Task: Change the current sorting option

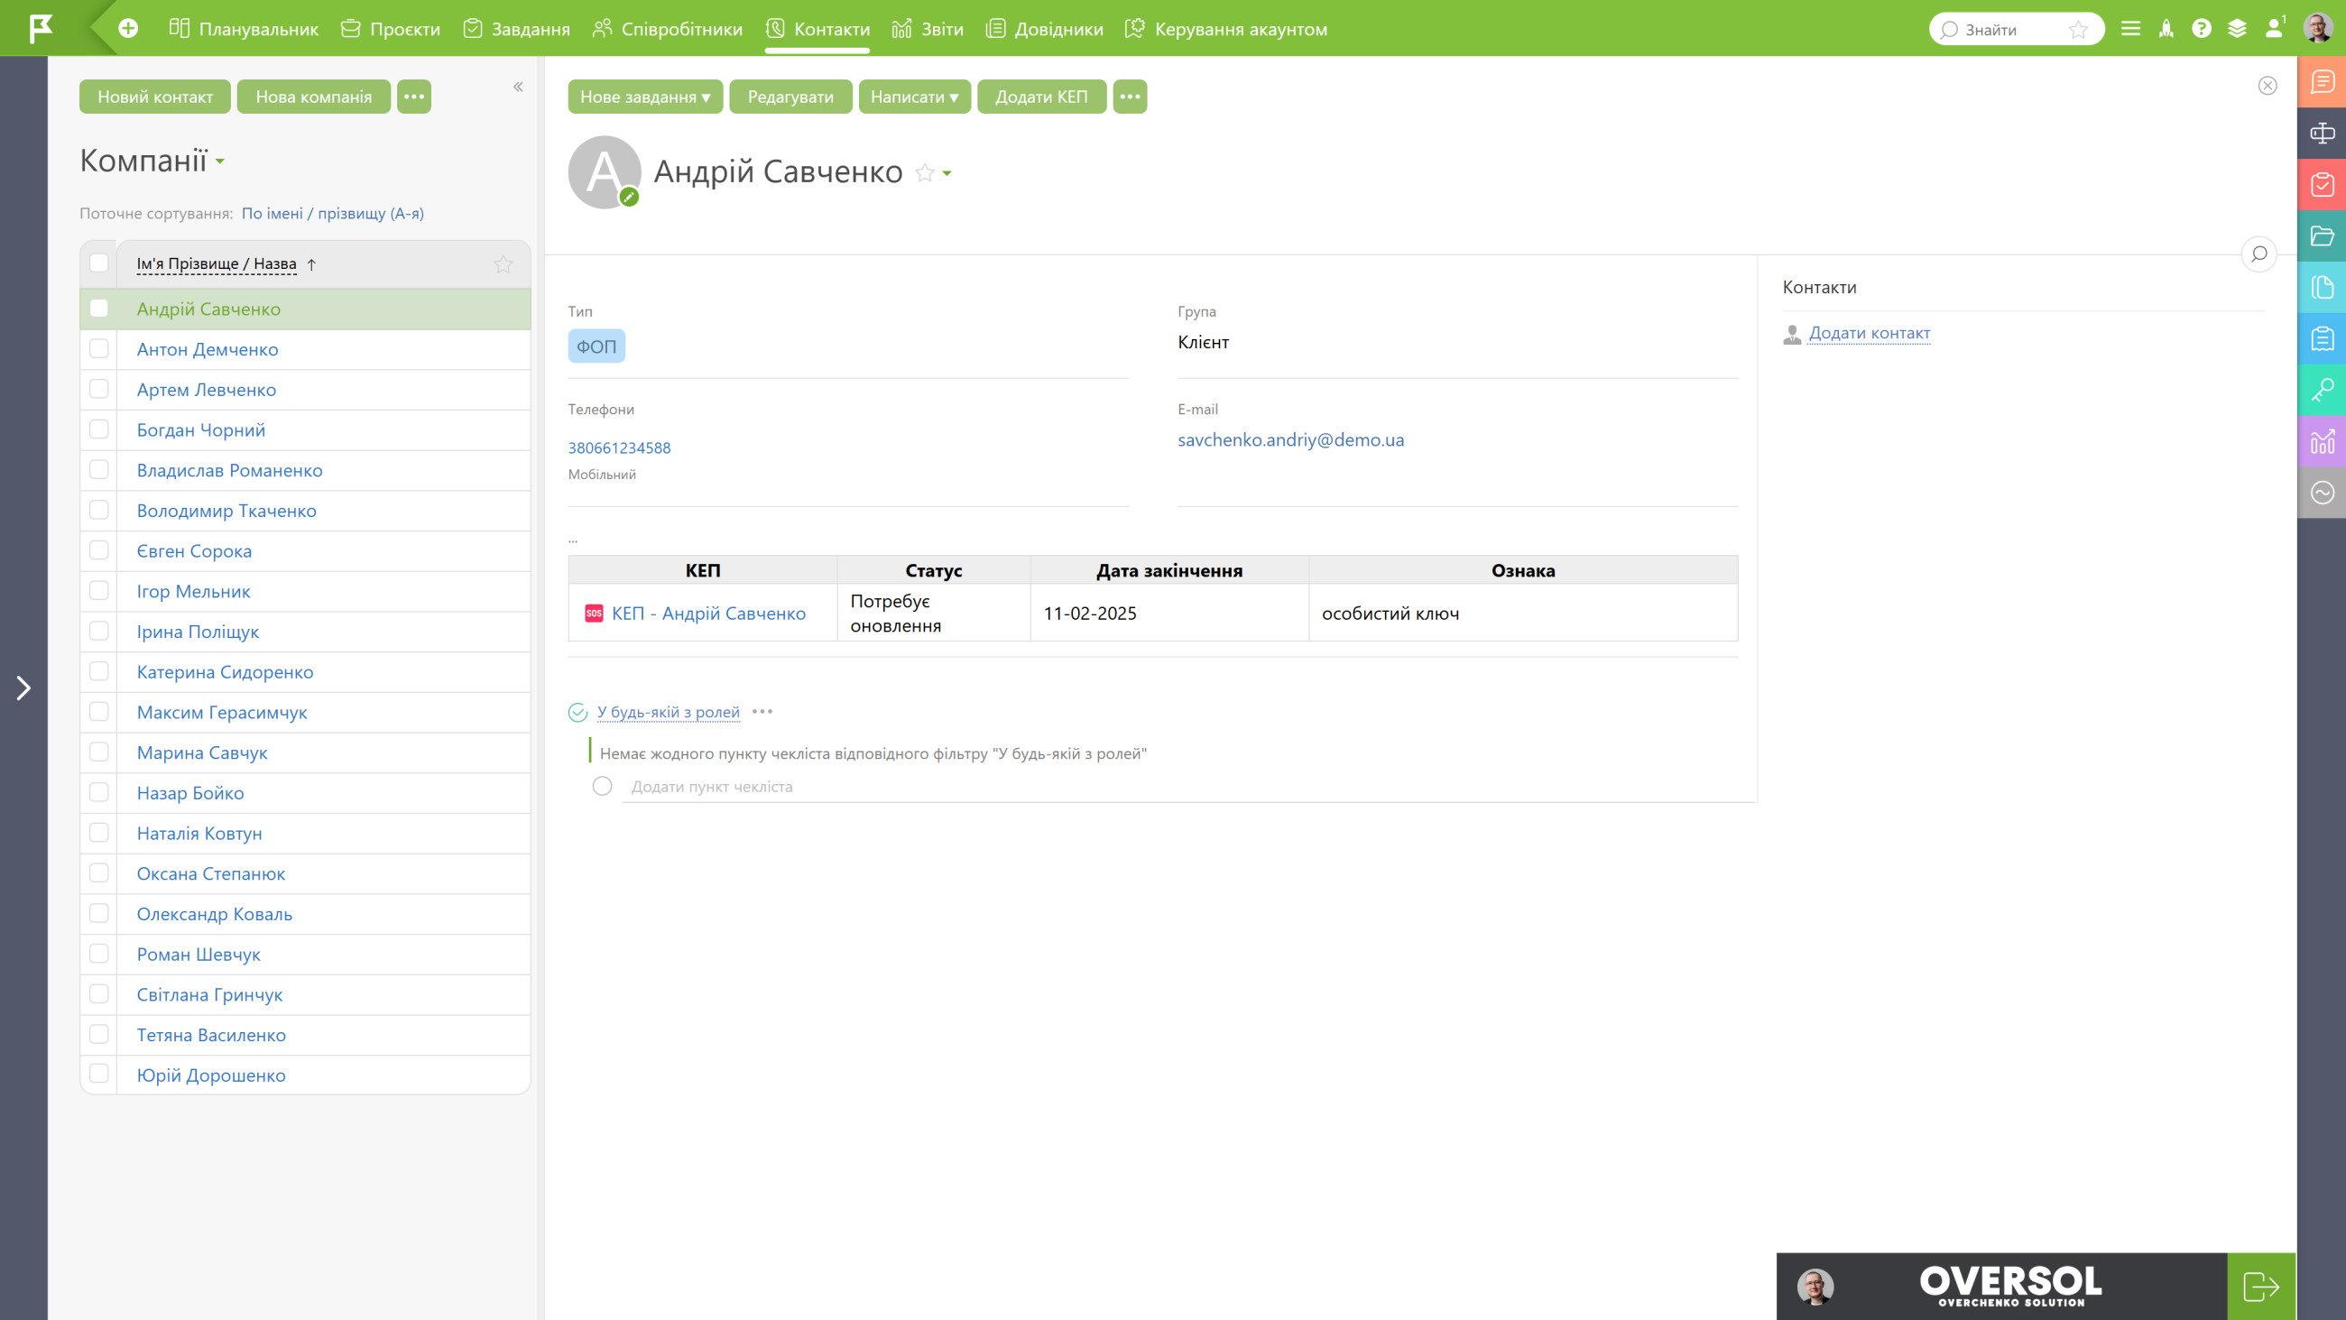Action: [332, 213]
